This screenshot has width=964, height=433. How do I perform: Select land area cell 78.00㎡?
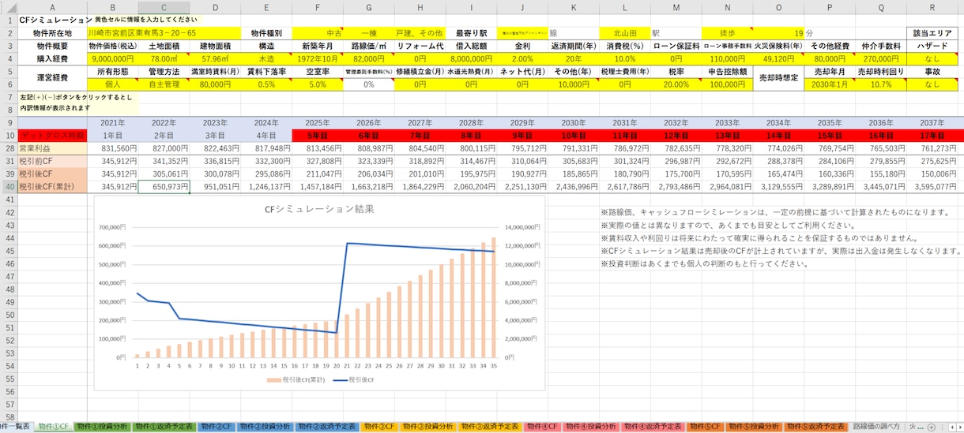[x=164, y=58]
